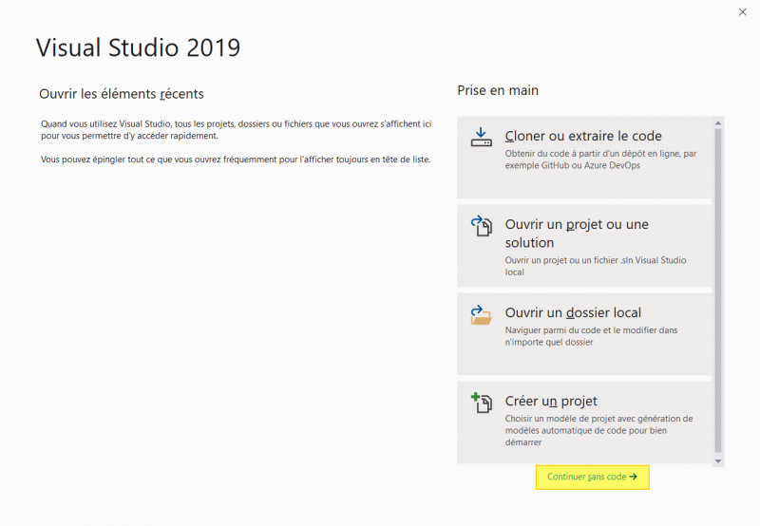
Task: Click sentence "Vous pouvez épingler tout ce que"
Action: point(236,160)
